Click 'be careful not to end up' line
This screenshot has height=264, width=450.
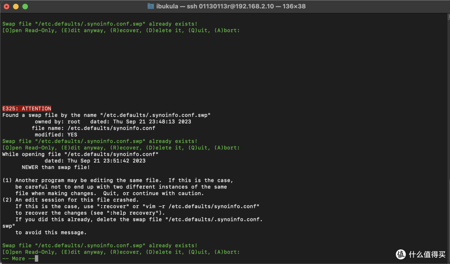point(121,187)
